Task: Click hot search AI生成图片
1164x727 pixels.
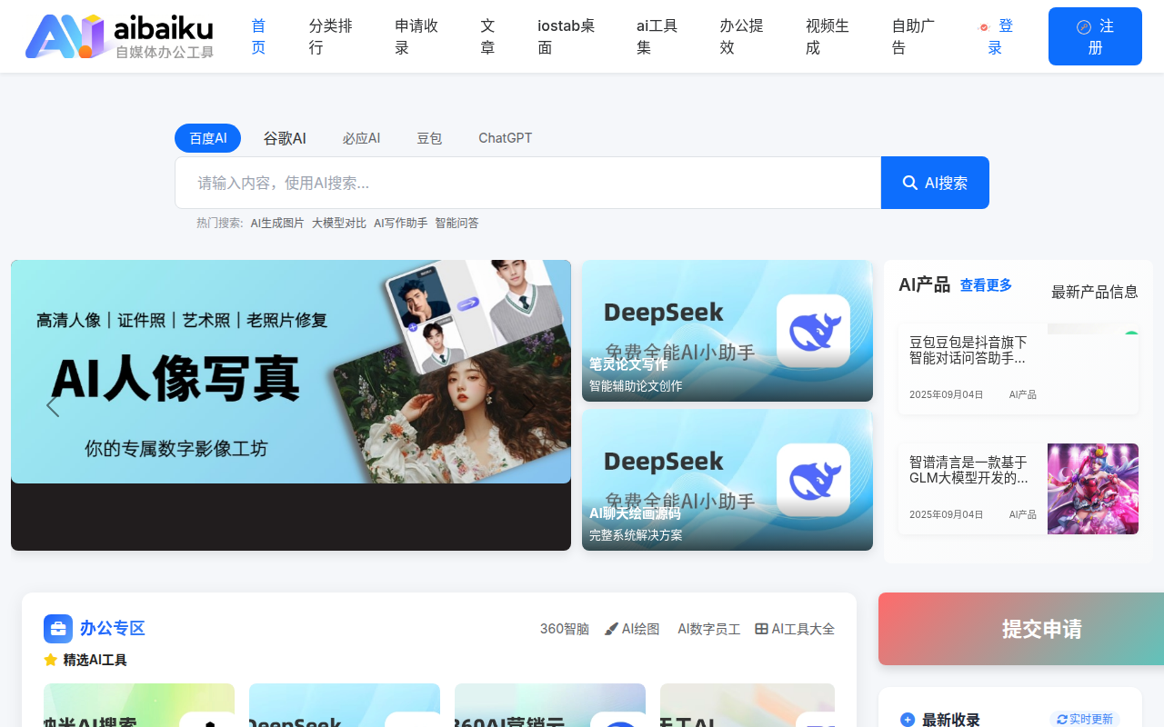Action: (277, 223)
